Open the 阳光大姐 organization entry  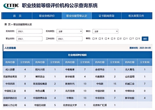coord(40,69)
